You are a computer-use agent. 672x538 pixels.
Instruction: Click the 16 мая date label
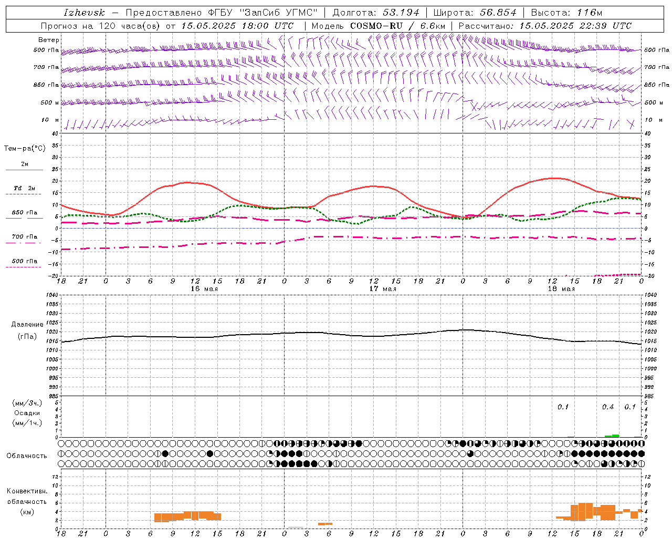click(x=204, y=289)
